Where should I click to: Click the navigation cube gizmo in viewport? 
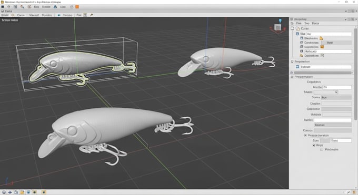(x=278, y=27)
